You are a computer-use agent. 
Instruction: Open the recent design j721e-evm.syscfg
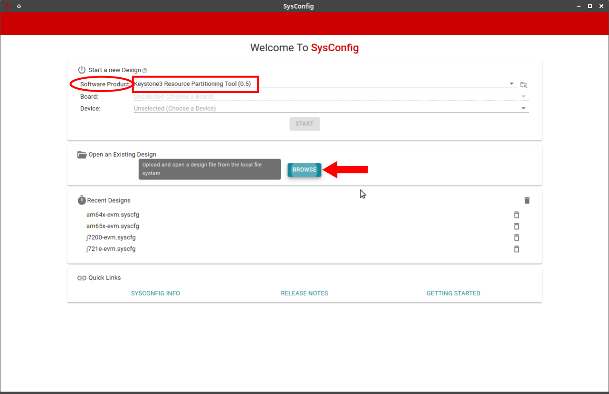(111, 248)
